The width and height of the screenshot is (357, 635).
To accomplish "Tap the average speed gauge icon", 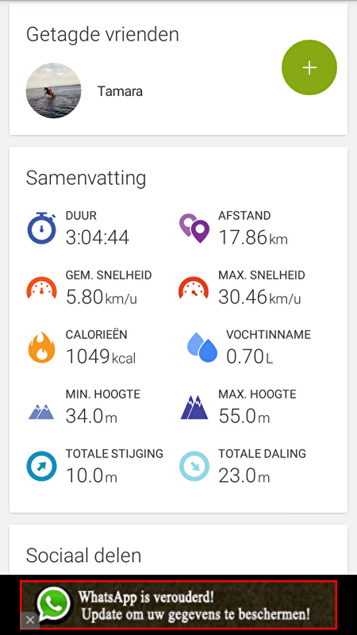I will point(42,288).
